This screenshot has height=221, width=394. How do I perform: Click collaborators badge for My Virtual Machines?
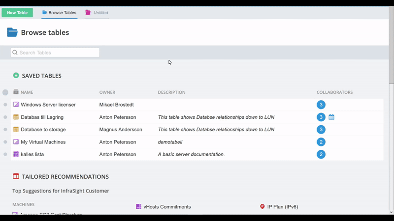pyautogui.click(x=321, y=142)
